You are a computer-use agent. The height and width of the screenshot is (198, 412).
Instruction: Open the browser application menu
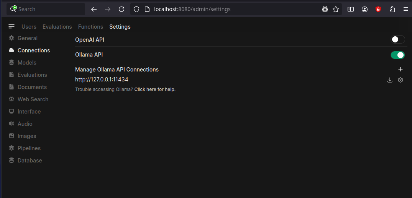pos(406,9)
